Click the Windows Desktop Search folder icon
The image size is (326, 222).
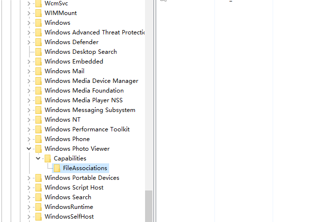(x=38, y=52)
